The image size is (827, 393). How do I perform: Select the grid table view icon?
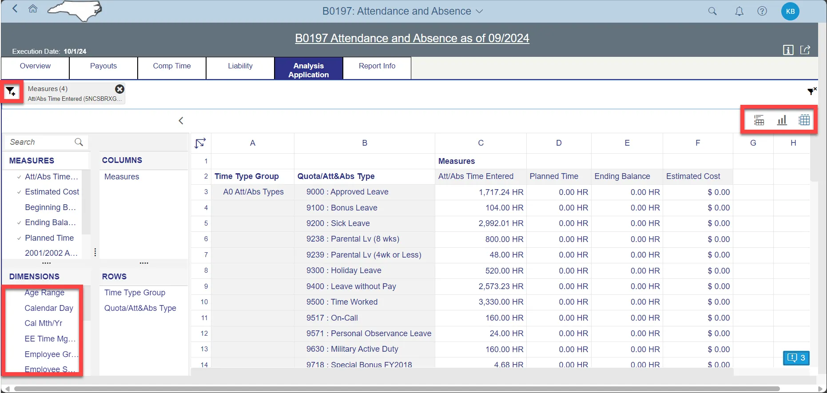tap(804, 120)
